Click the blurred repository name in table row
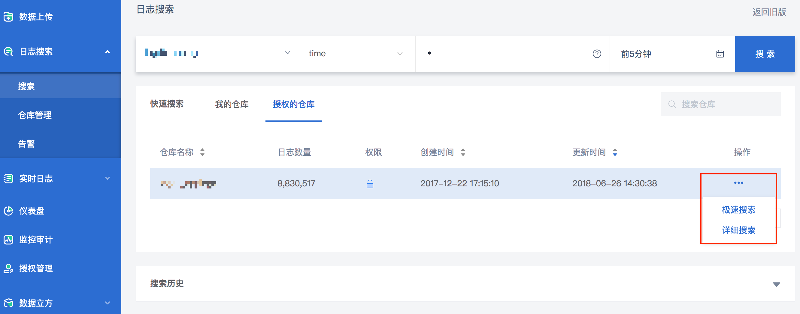 (189, 184)
